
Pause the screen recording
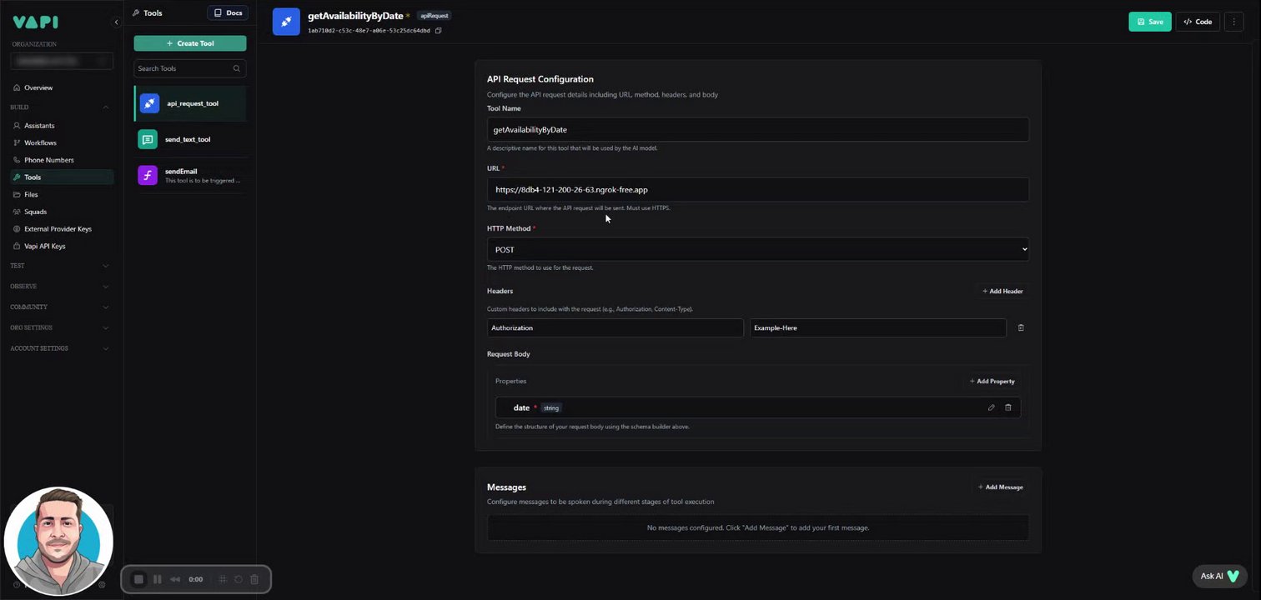[157, 579]
